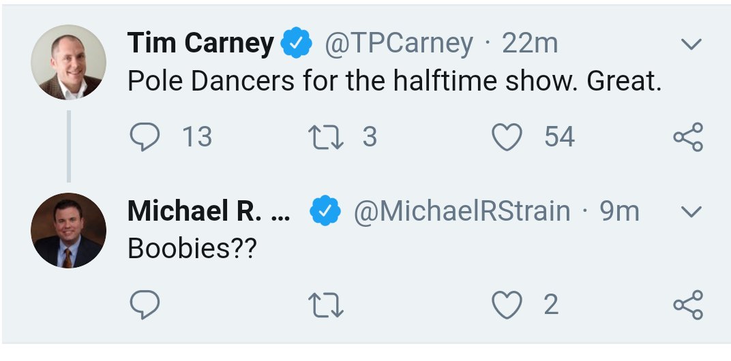Reply to Michael R. Strain's tweet
Screen dimensions: 731x361
(145, 305)
